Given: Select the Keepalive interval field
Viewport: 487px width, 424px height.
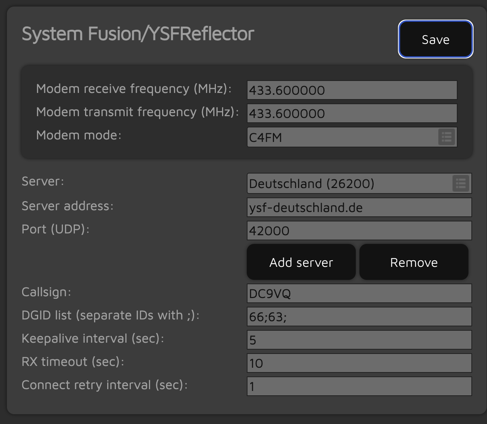Looking at the screenshot, I should click(x=359, y=340).
